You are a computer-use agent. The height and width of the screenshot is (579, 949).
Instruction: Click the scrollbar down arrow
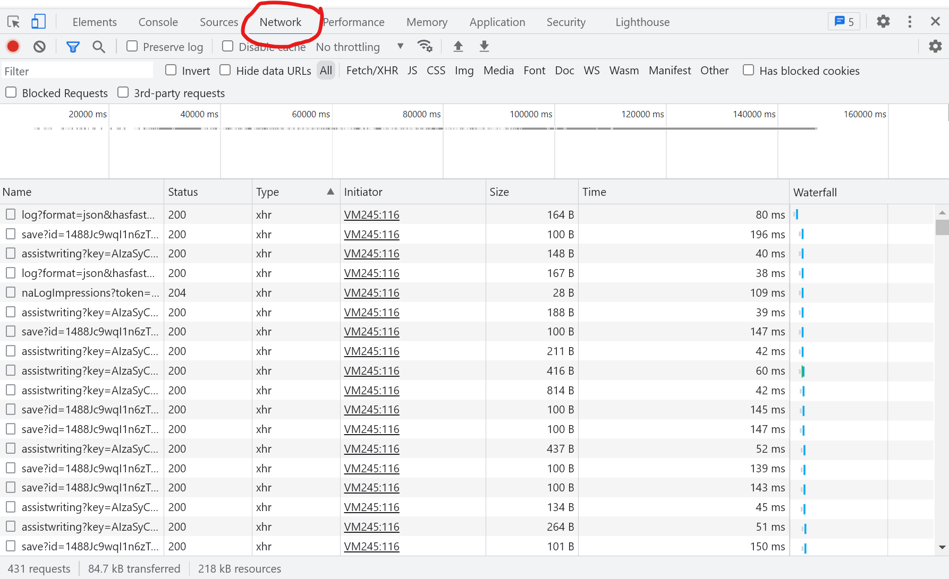[942, 547]
